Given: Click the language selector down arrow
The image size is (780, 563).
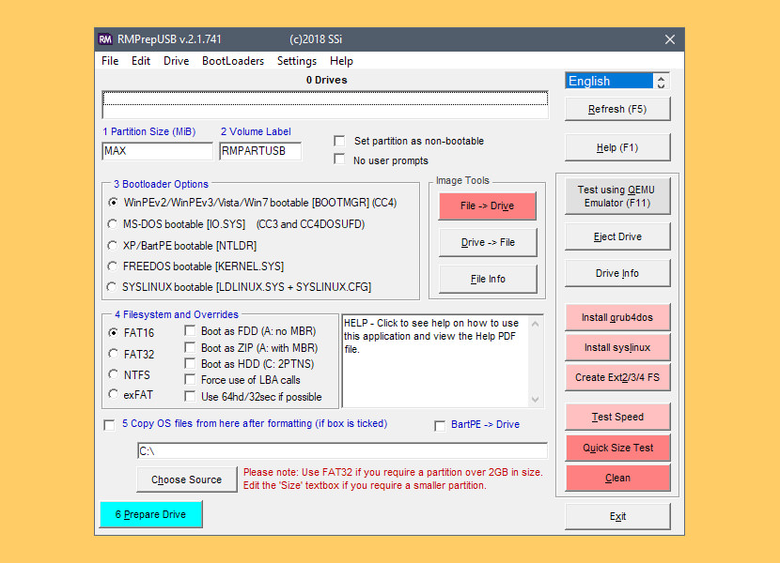Looking at the screenshot, I should point(661,85).
